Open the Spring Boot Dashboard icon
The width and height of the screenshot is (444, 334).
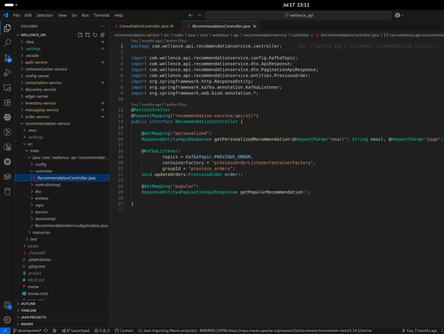coord(8,117)
